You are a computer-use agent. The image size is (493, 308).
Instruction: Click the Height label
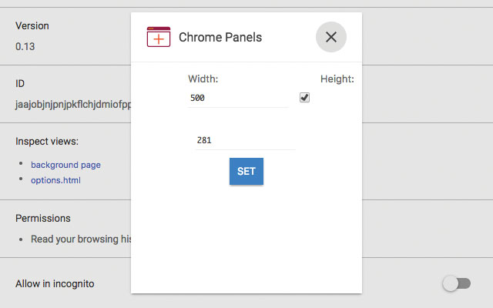[x=337, y=79]
